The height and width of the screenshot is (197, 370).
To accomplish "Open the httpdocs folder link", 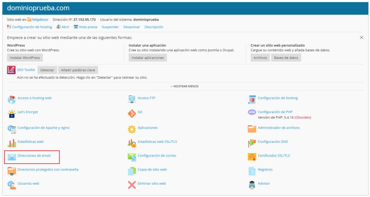I will (x=40, y=20).
